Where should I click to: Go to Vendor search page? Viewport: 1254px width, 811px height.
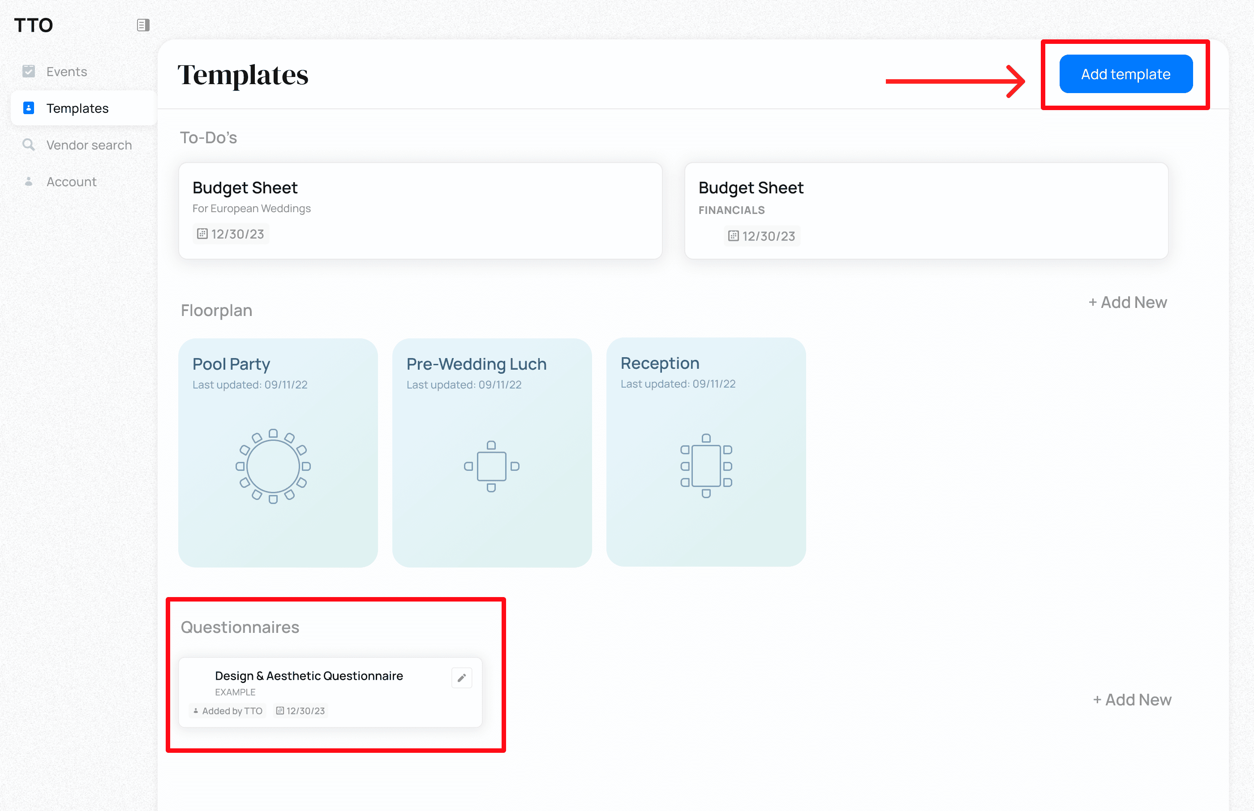(x=89, y=145)
